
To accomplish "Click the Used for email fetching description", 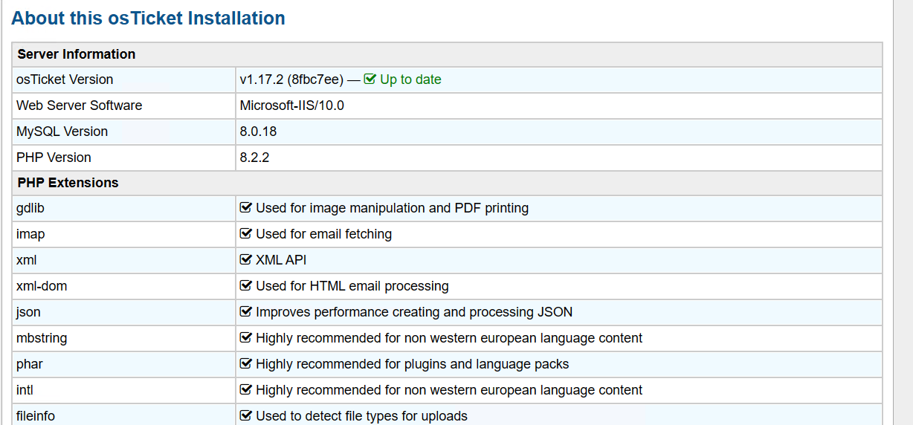I will (323, 234).
